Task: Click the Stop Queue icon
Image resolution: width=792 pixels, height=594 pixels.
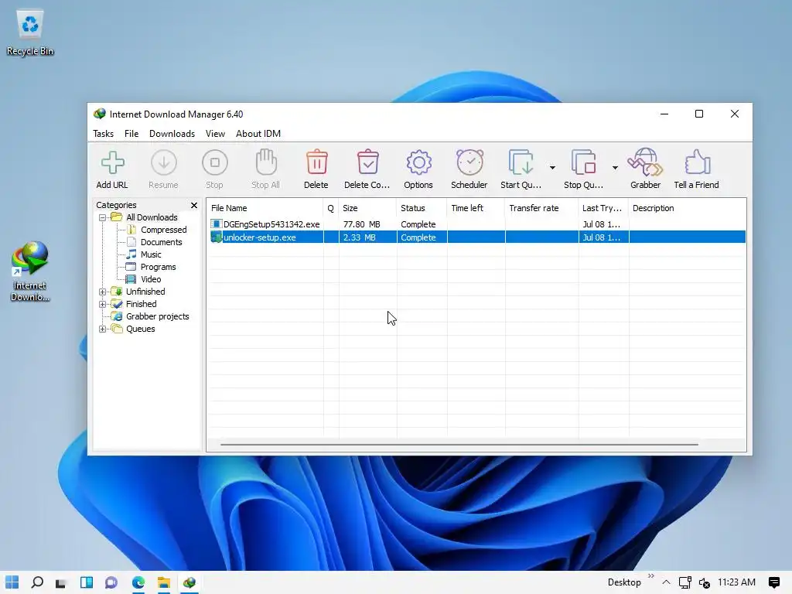Action: [583, 162]
